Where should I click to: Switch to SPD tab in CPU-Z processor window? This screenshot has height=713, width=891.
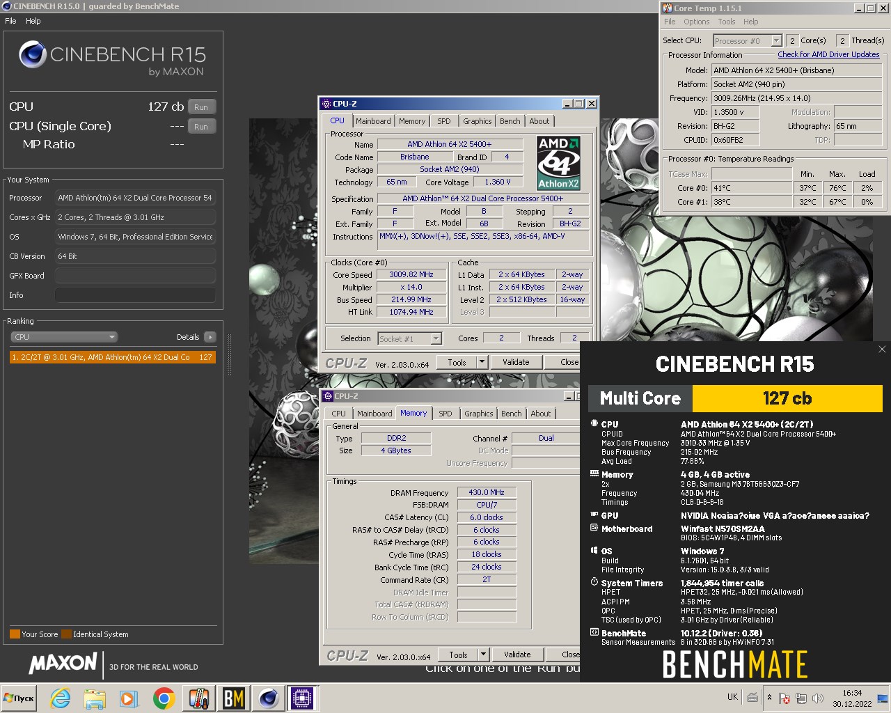444,121
